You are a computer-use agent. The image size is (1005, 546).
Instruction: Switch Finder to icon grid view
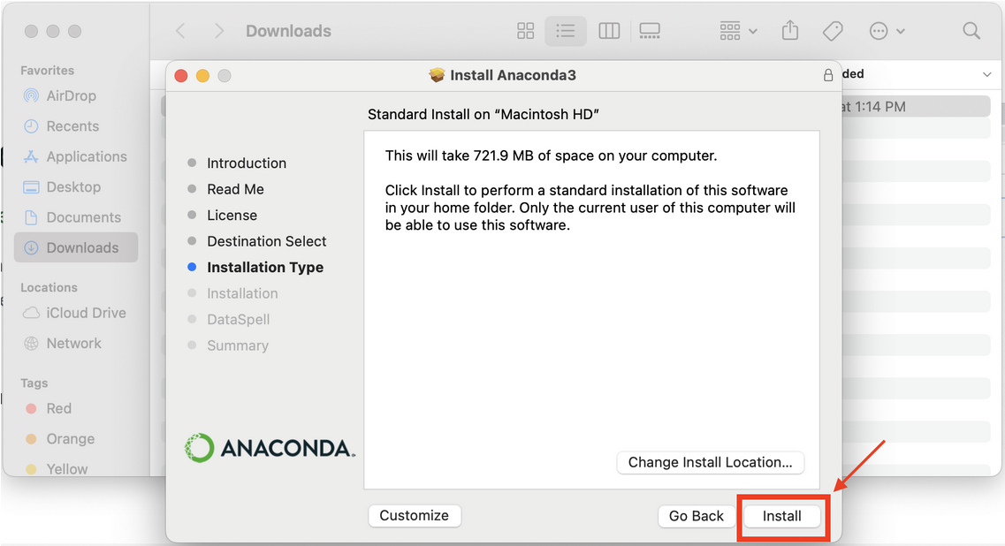pyautogui.click(x=526, y=31)
